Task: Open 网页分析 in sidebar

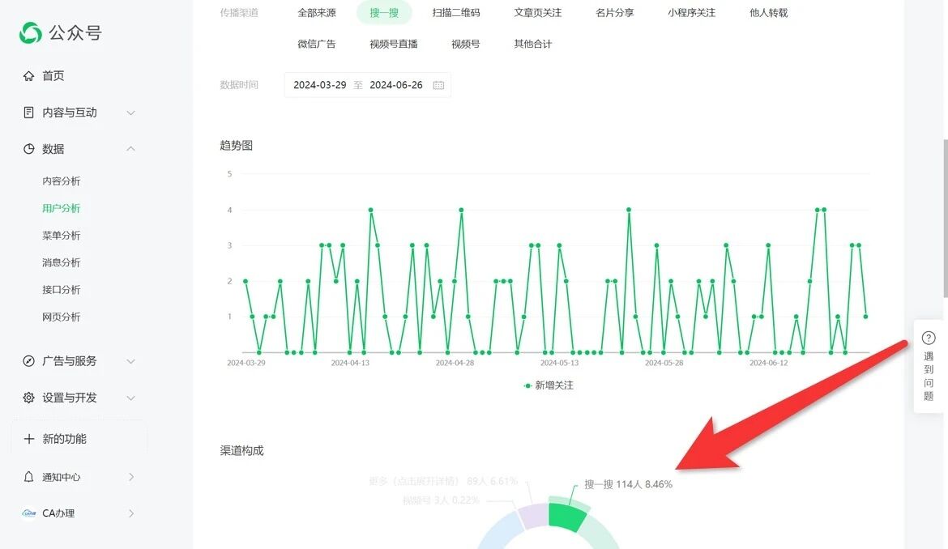Action: click(61, 317)
